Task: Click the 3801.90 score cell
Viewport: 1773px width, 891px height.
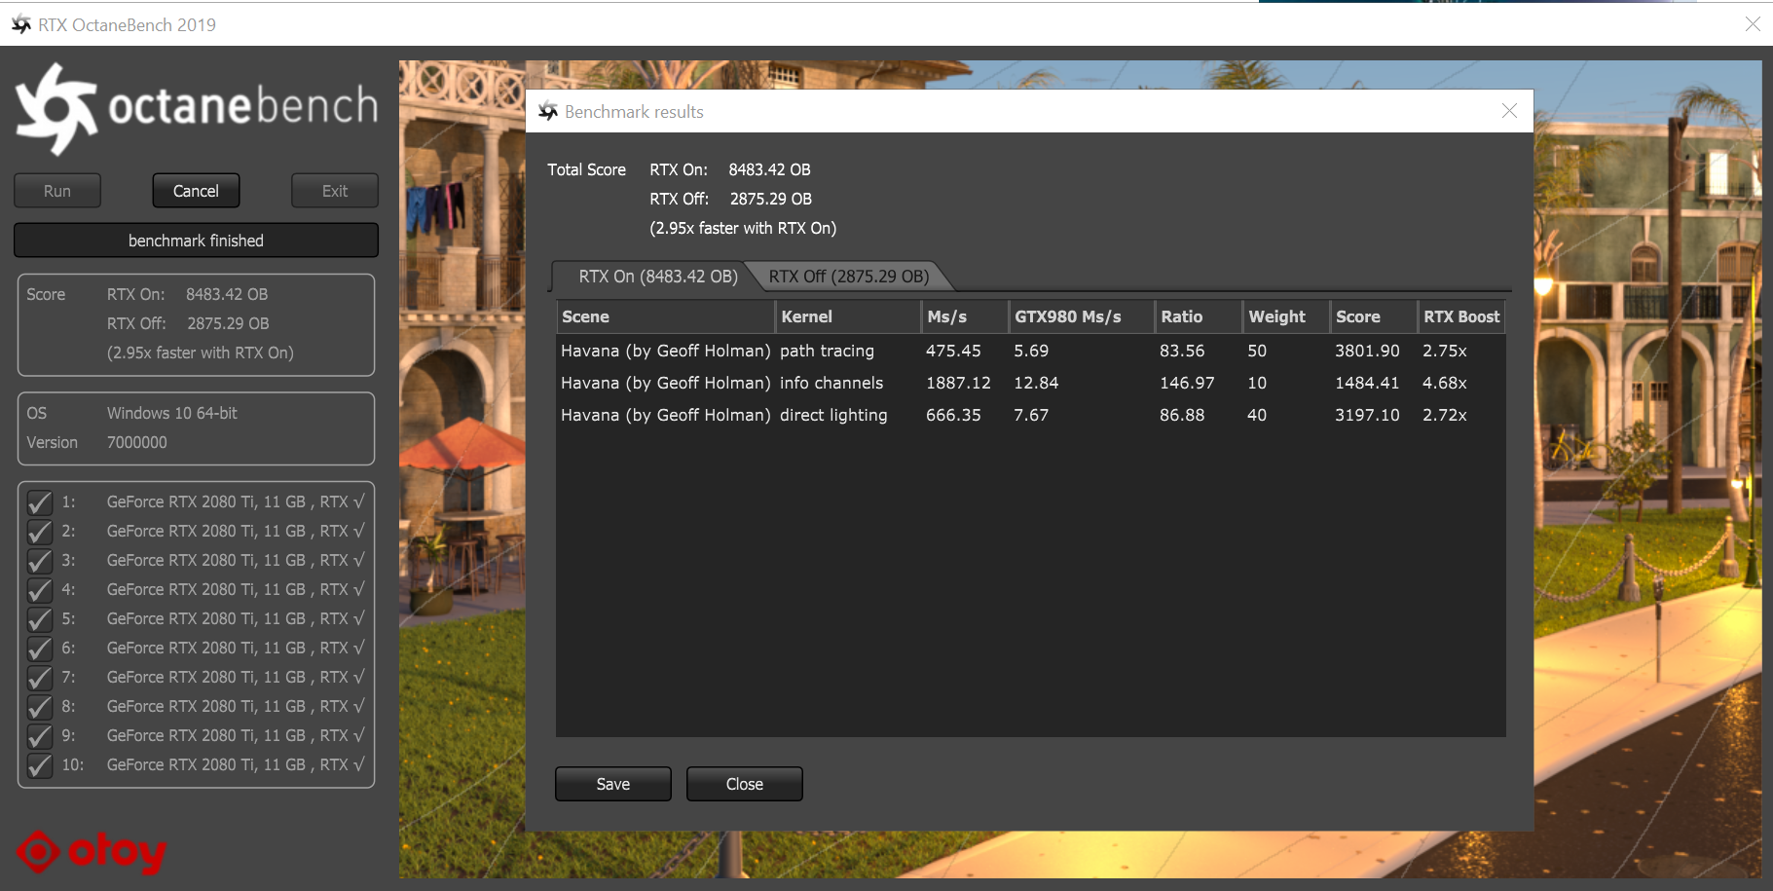Action: pos(1367,351)
